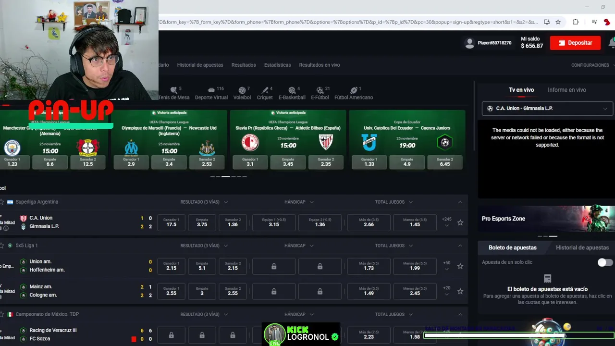This screenshot has height=346, width=615.
Task: Expand +50 more markets for Union am.
Action: pos(447,266)
